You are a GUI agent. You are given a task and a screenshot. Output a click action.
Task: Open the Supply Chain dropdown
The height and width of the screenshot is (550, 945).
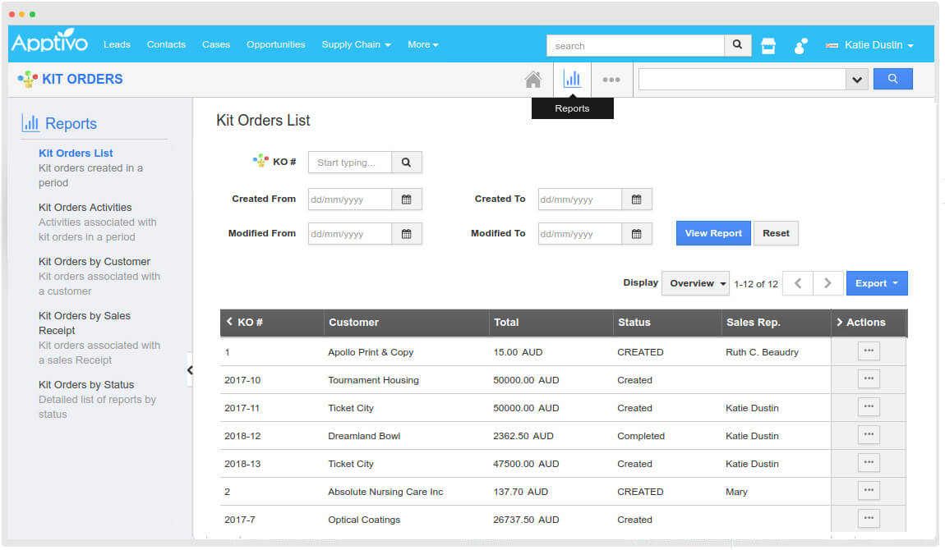click(356, 44)
